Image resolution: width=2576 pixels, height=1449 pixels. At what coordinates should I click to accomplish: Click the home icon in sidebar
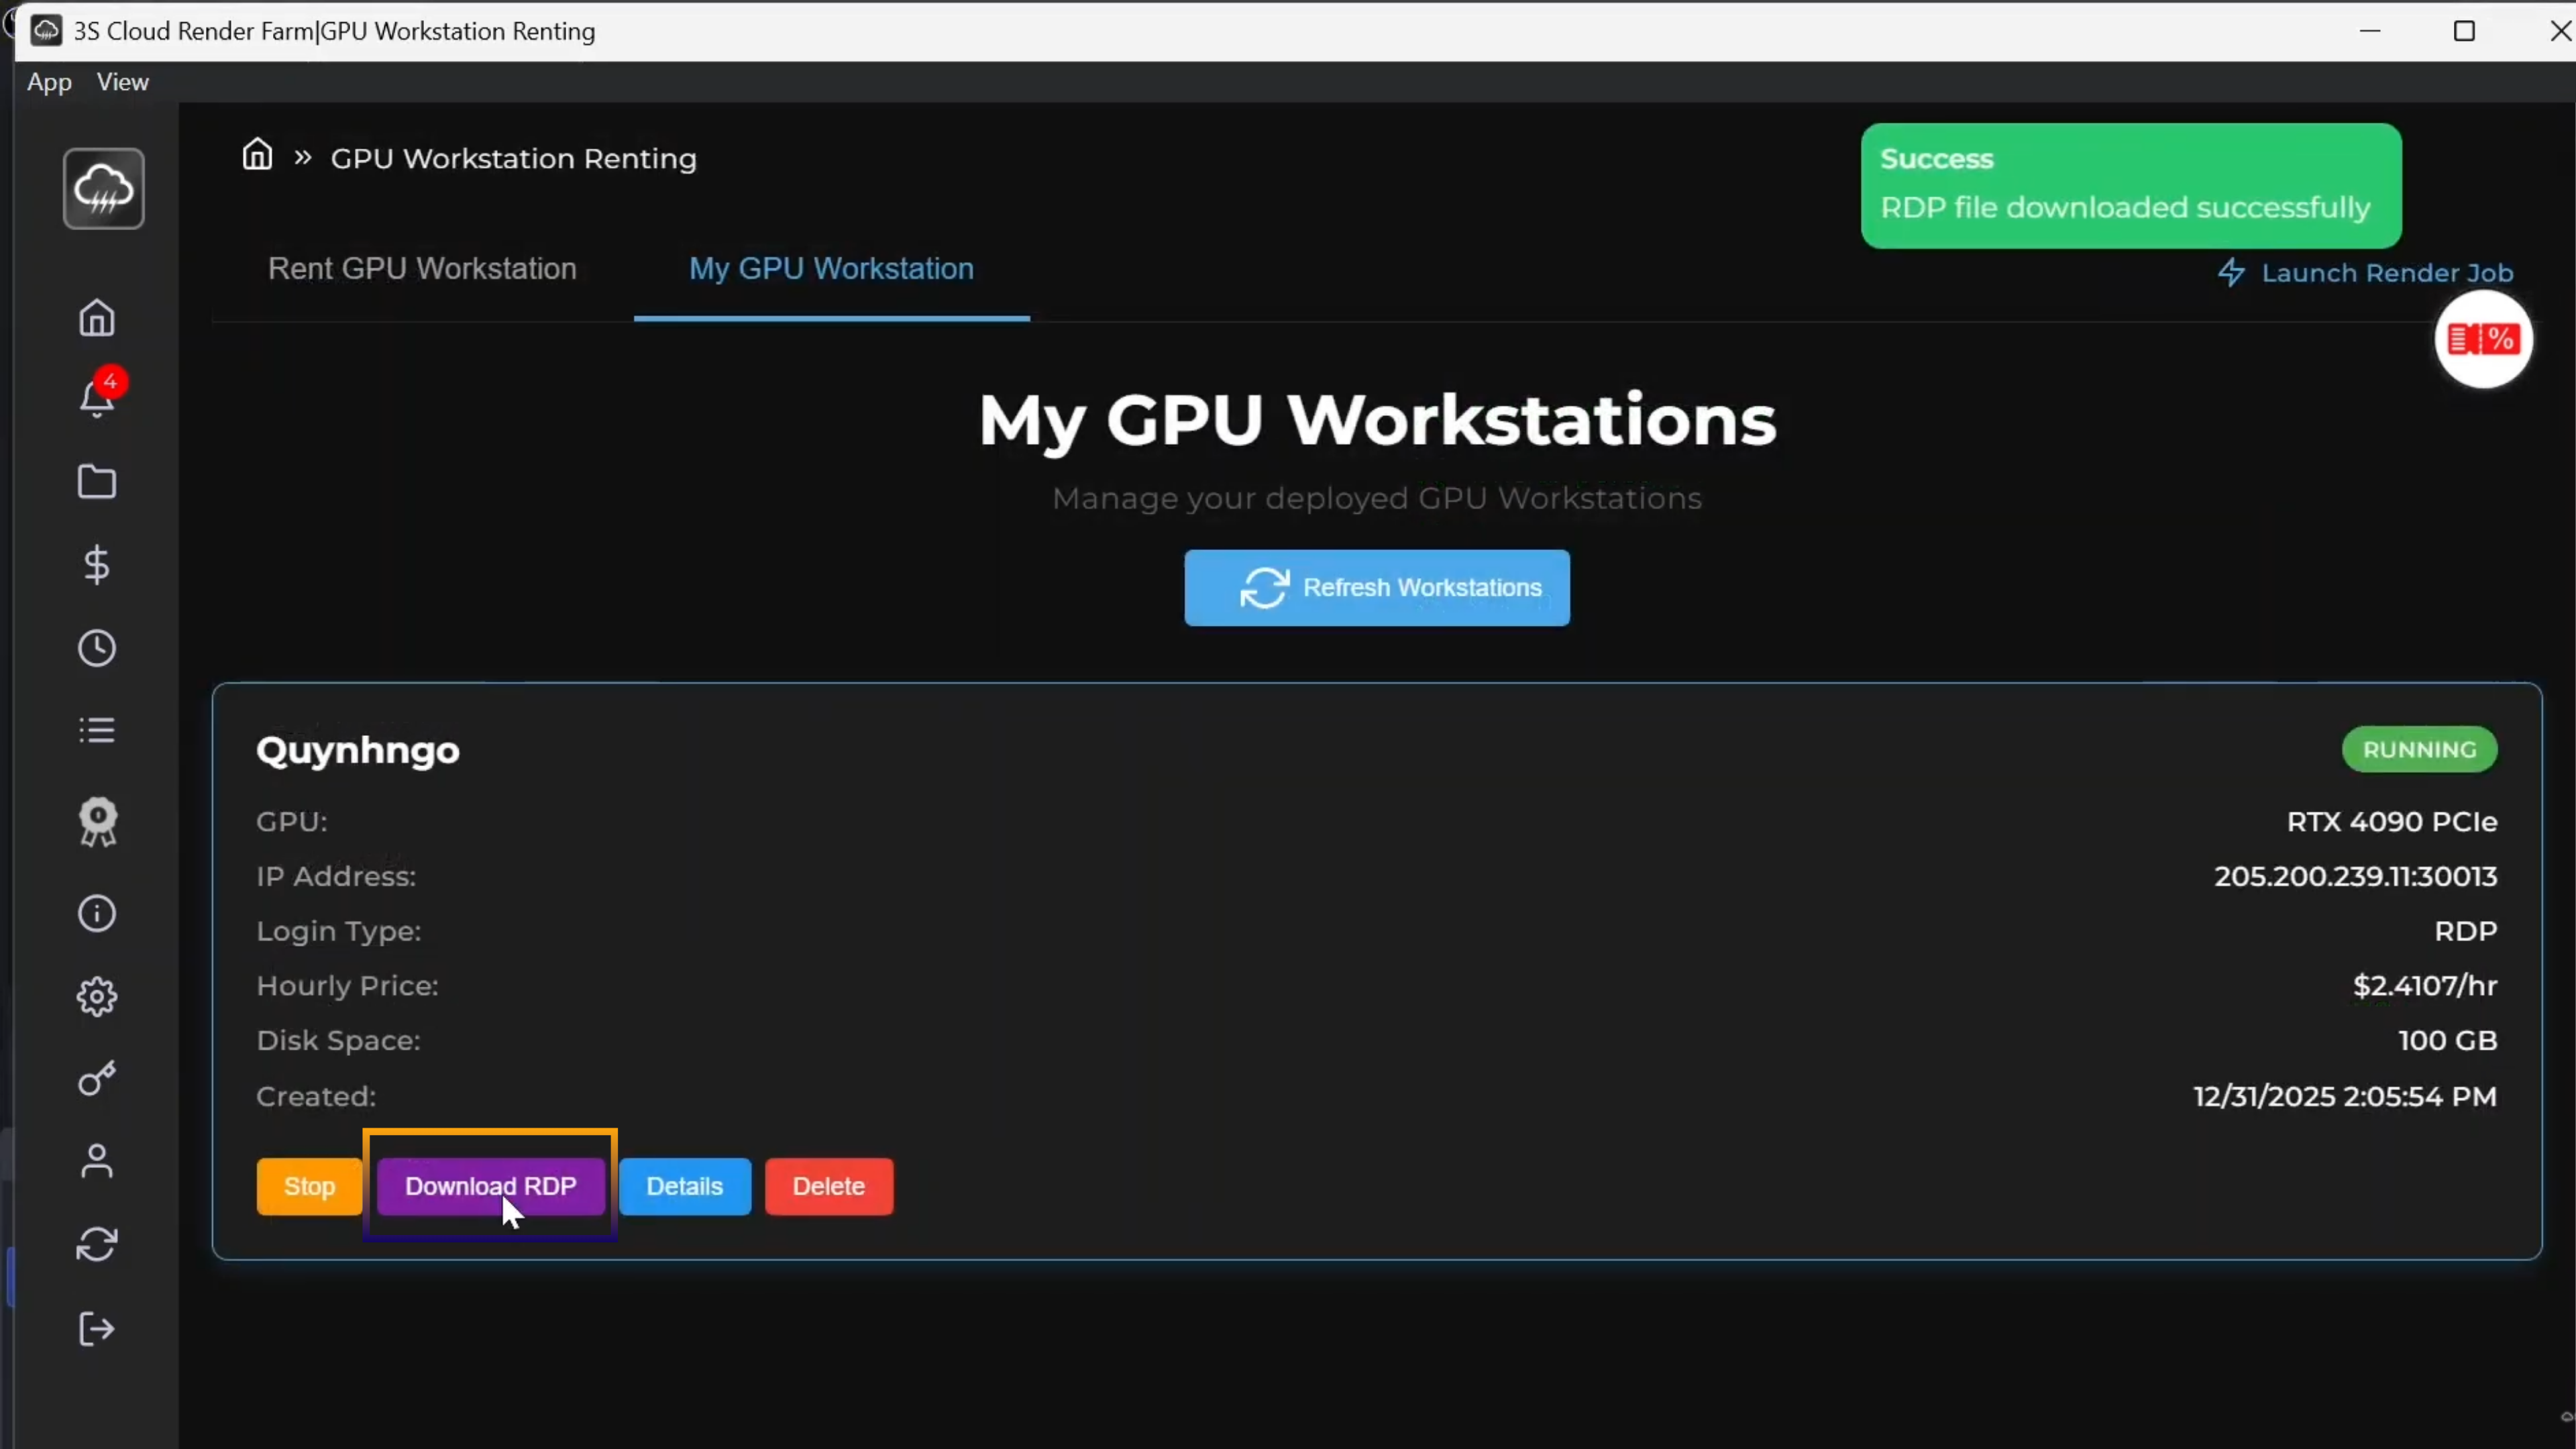click(x=97, y=319)
